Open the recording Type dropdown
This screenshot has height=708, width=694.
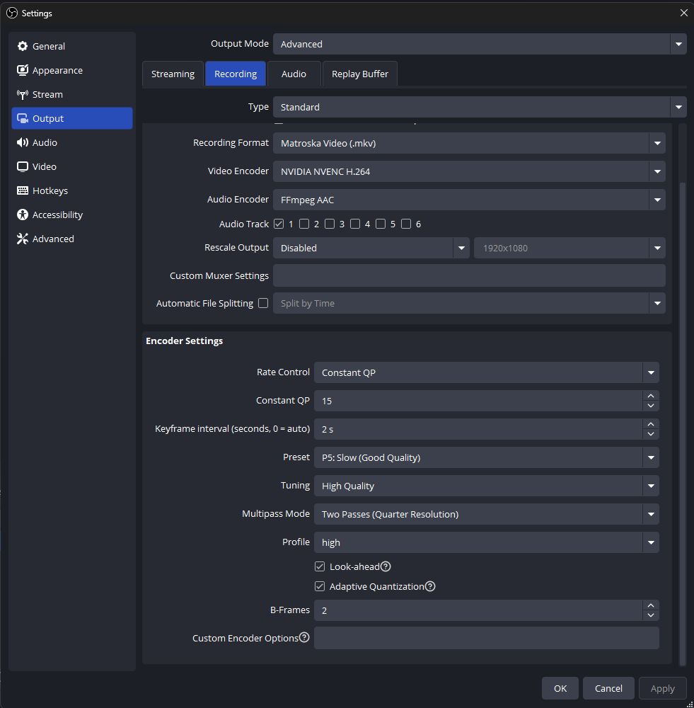click(480, 107)
